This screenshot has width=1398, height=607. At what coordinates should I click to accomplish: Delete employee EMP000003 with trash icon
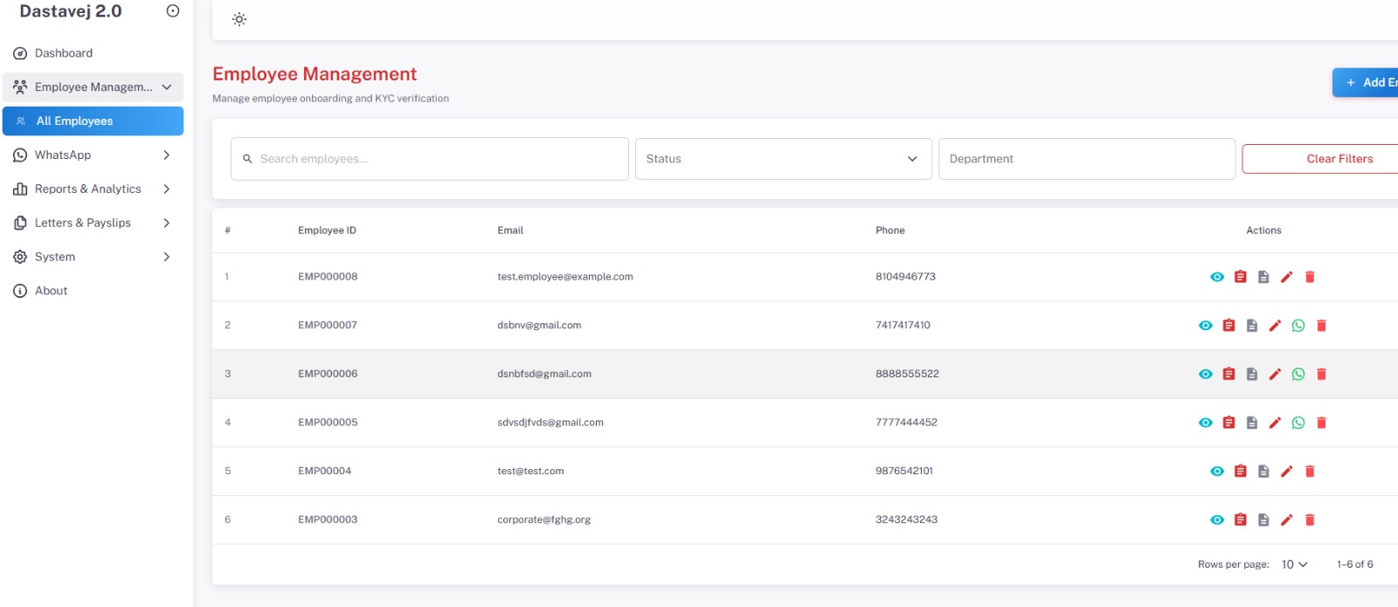click(x=1310, y=520)
